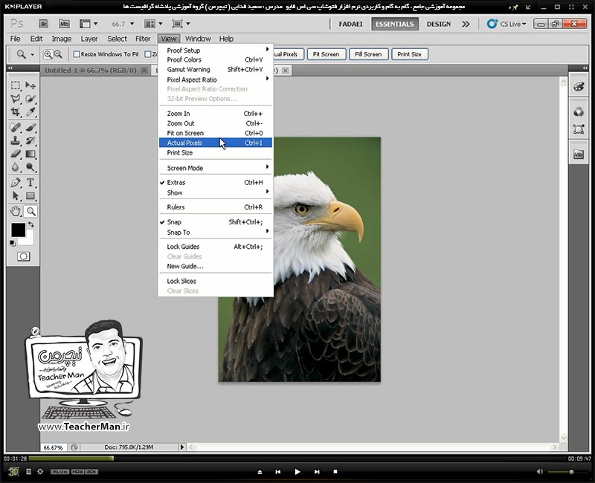
Task: Select the Path Selection tool
Action: click(x=16, y=196)
